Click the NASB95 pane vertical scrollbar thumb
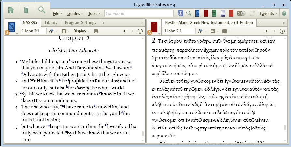Screen dimensions: 291x147 [x=143, y=134]
